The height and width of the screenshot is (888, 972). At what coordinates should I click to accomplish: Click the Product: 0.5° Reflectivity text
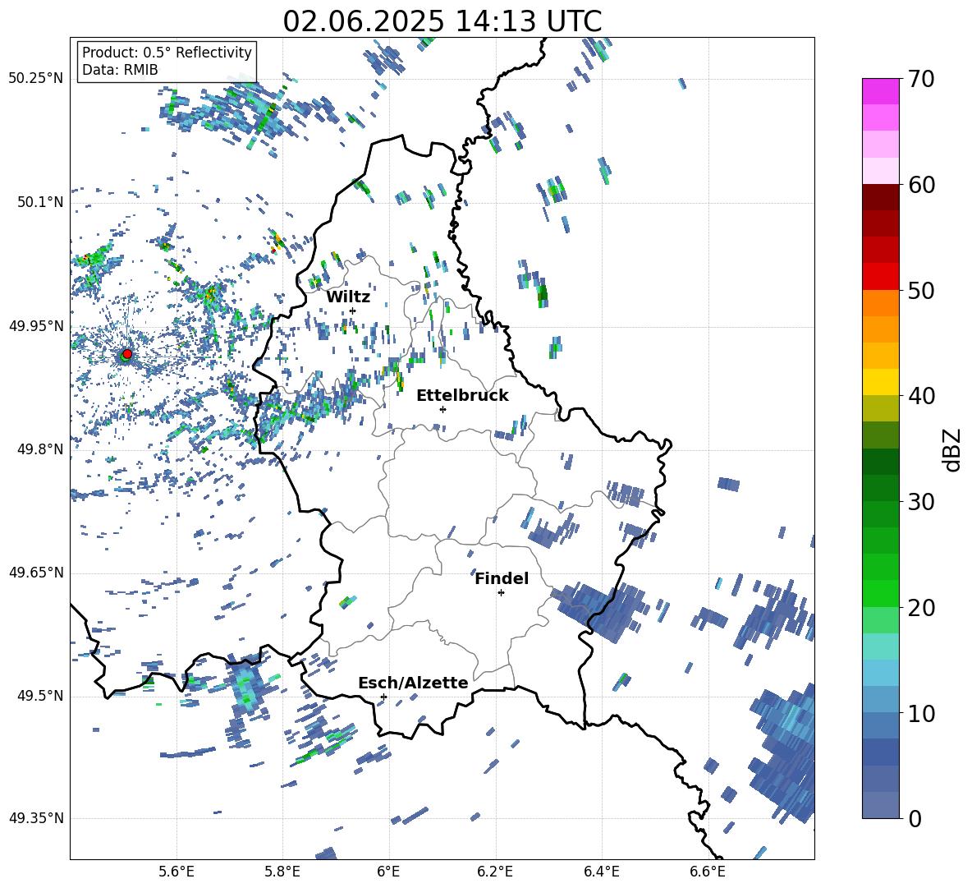point(167,53)
